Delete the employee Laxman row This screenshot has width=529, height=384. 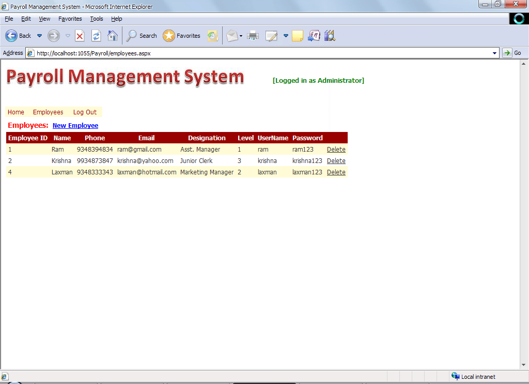click(336, 172)
